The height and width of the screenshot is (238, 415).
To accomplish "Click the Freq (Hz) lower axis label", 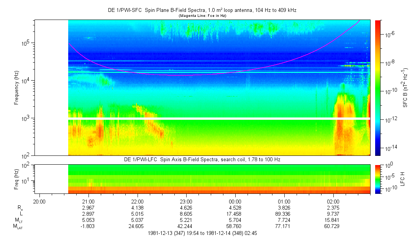I will click(x=16, y=179).
